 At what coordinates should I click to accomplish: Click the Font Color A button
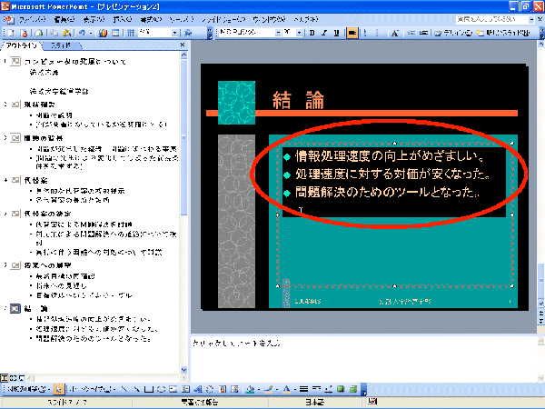point(286,389)
